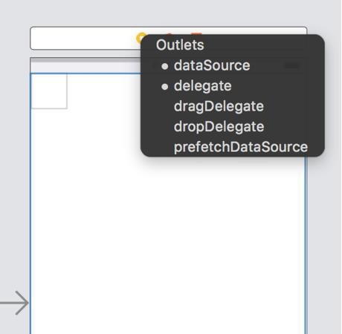The image size is (342, 334).
Task: Select the view controller's navigation bar area
Action: point(85,65)
